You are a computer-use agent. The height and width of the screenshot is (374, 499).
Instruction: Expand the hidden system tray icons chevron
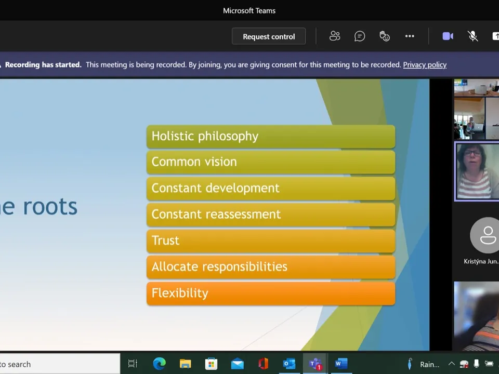451,364
